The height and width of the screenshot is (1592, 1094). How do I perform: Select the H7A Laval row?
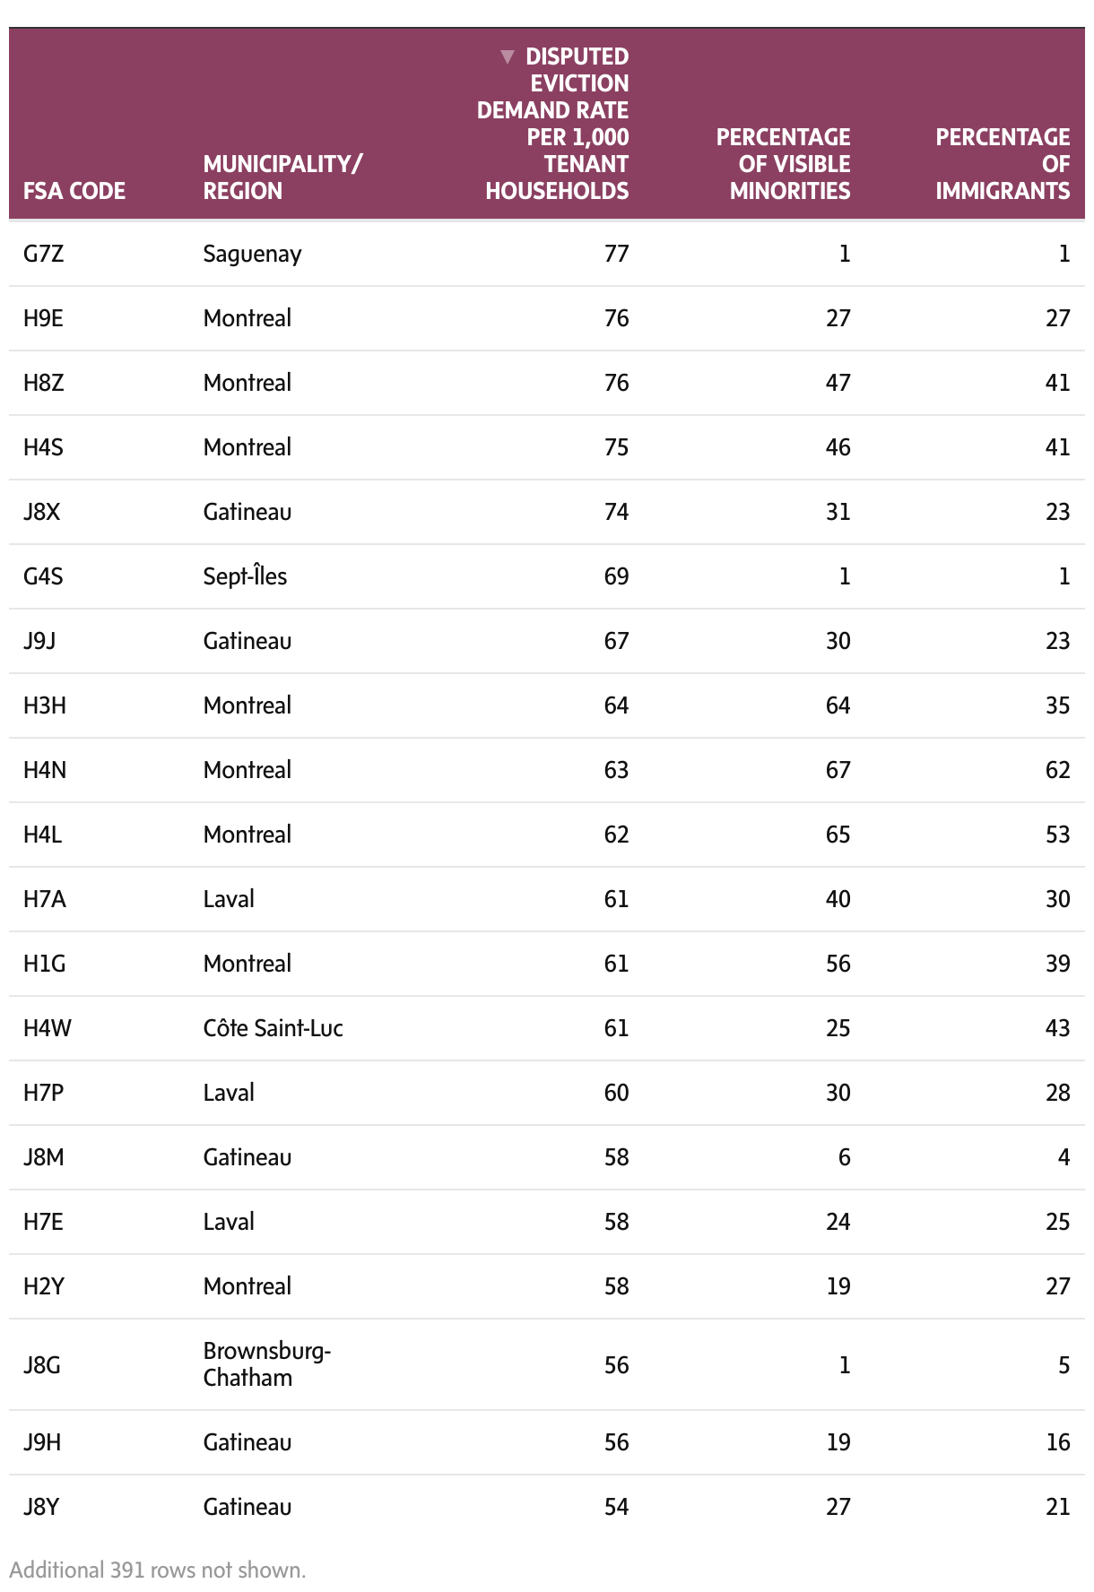coord(45,899)
